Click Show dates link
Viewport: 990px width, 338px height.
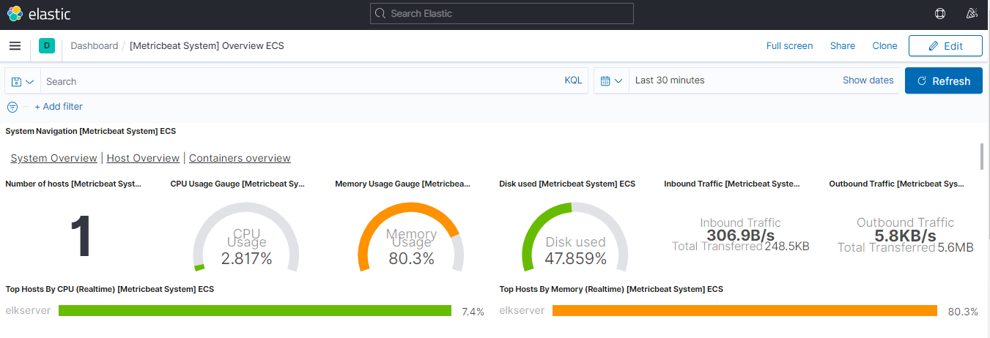(x=868, y=80)
